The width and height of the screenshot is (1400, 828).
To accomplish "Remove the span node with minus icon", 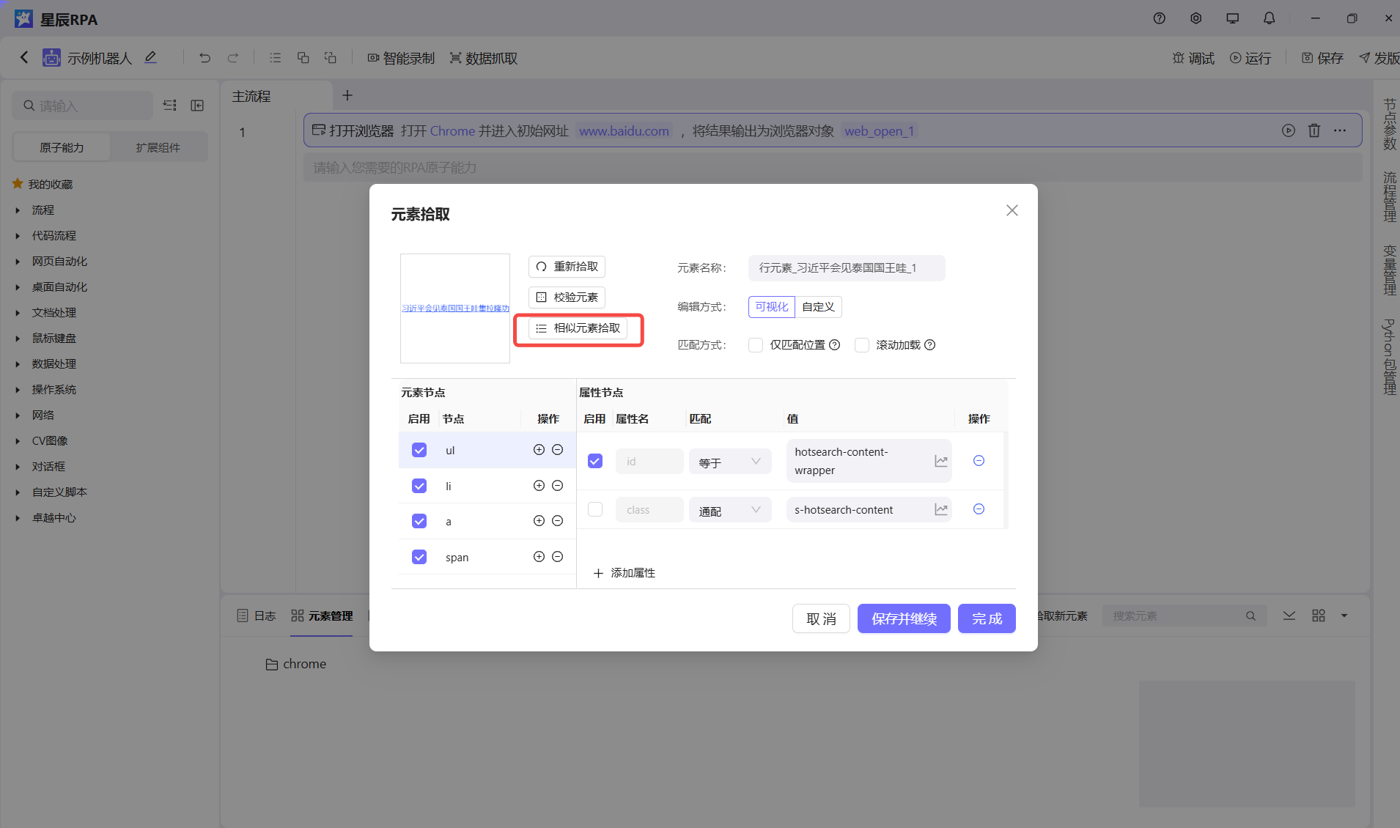I will (557, 557).
